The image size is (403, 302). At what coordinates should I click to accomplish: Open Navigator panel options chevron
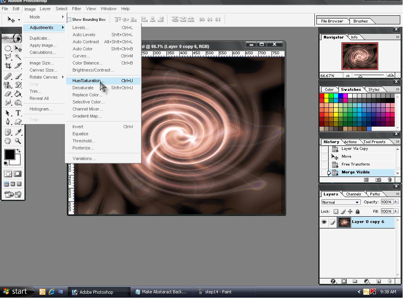[397, 37]
